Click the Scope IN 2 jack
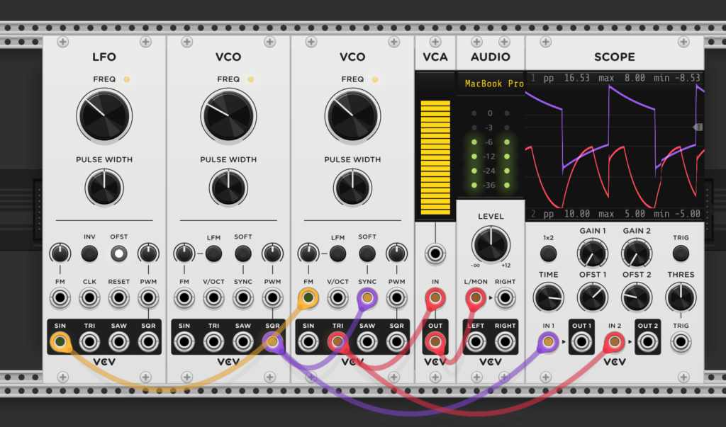The height and width of the screenshot is (427, 726). [x=614, y=343]
